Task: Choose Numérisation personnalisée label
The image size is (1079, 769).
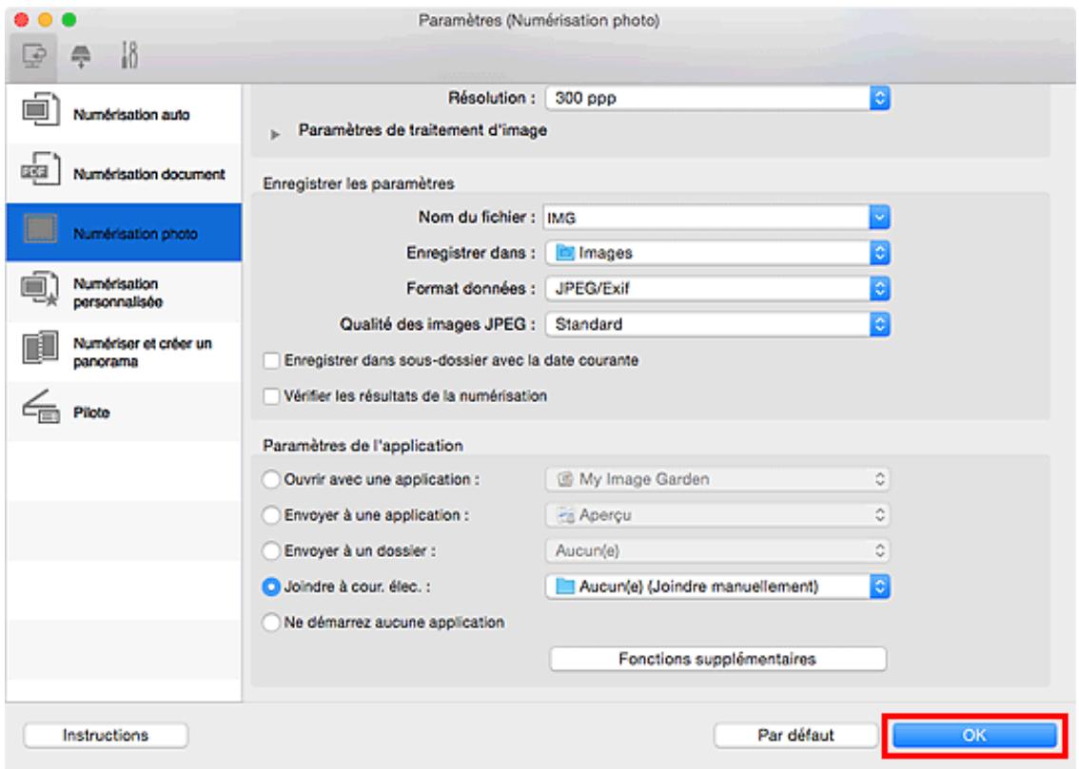Action: click(118, 293)
